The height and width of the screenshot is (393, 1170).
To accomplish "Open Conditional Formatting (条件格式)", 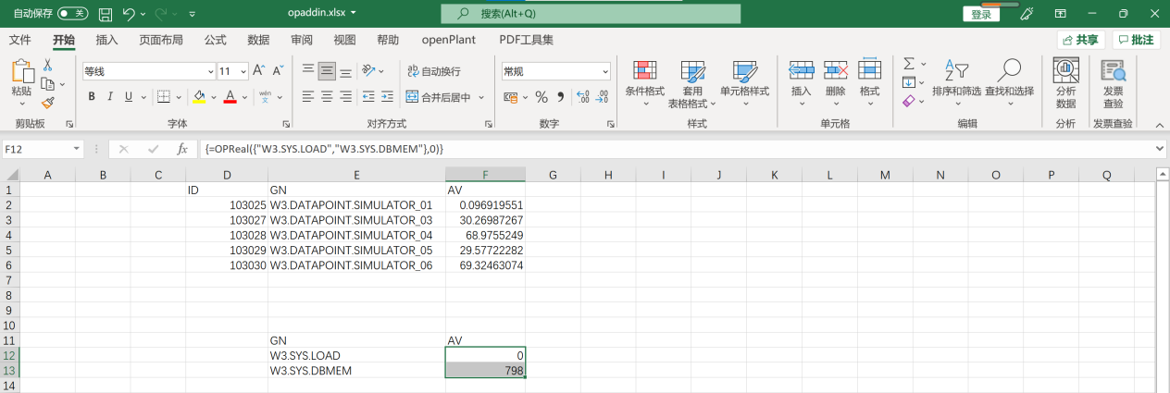I will click(x=645, y=82).
